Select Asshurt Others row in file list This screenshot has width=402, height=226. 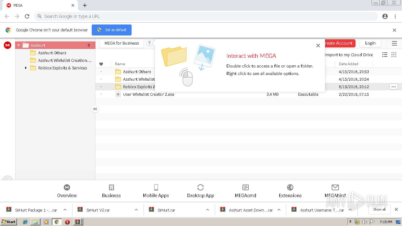tap(249, 72)
